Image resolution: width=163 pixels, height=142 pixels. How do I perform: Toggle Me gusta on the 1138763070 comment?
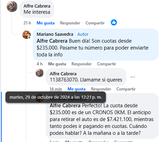coord(76,89)
